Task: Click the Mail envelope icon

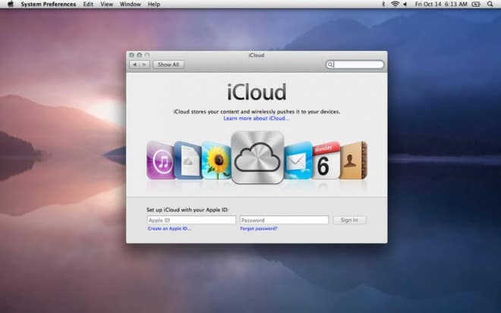Action: pyautogui.click(x=298, y=160)
